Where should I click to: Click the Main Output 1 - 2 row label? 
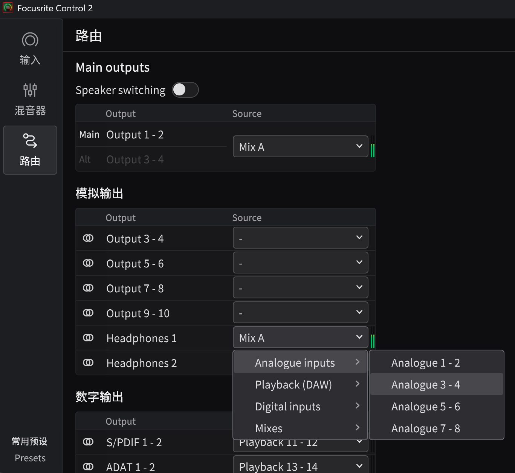(135, 135)
